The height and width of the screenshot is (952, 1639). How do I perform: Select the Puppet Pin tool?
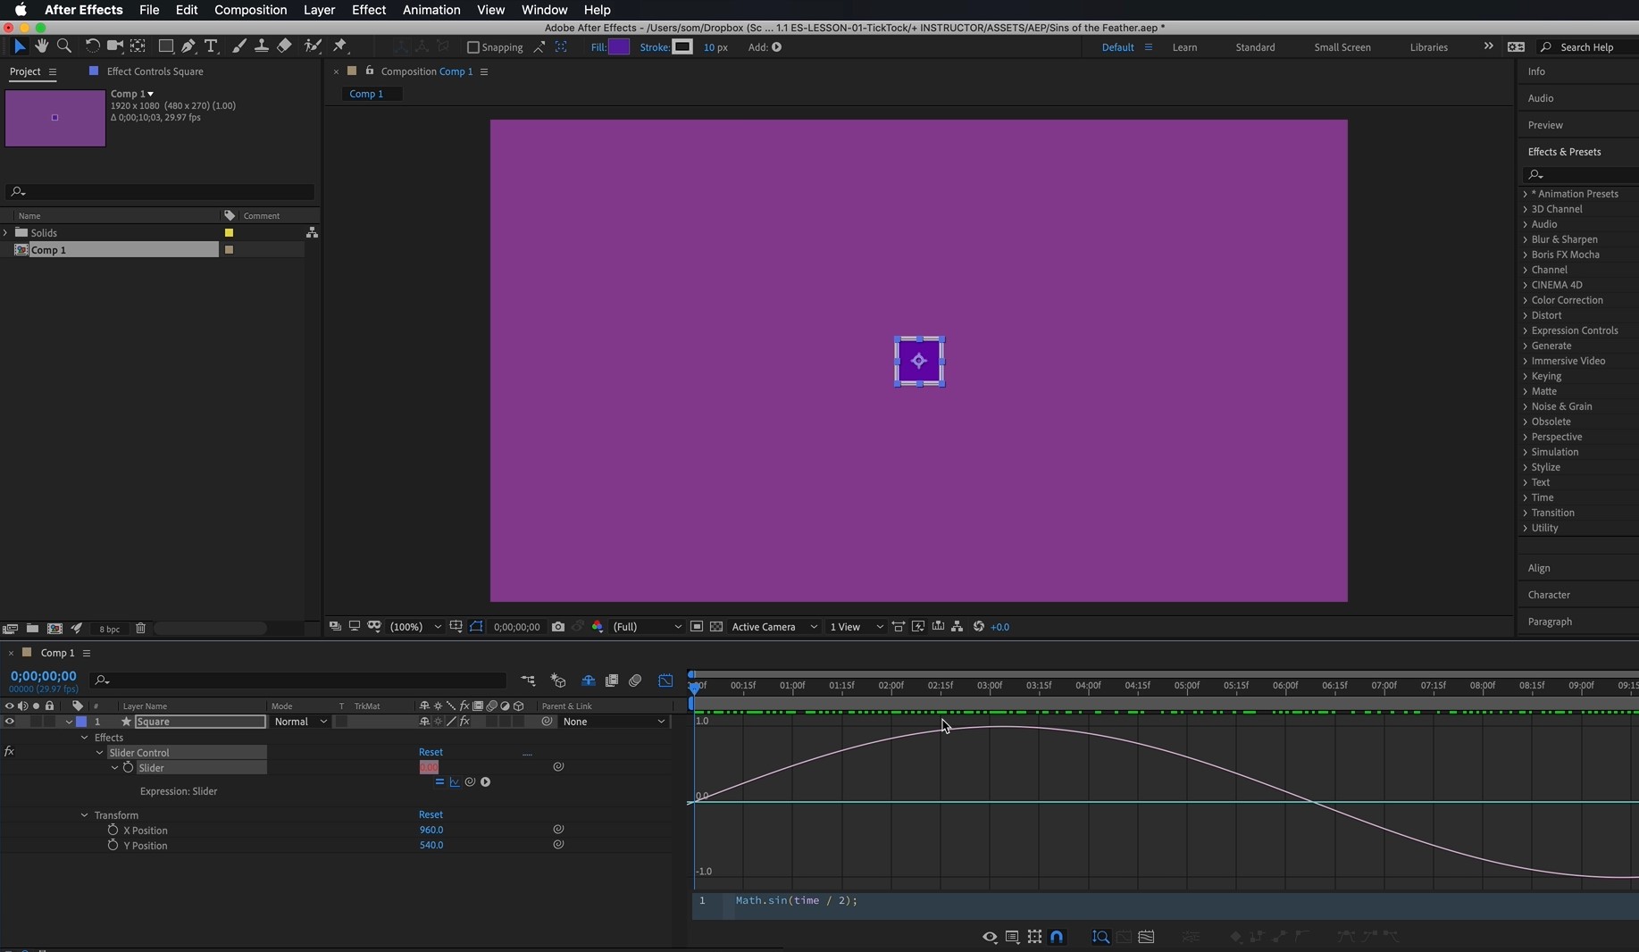(x=340, y=46)
